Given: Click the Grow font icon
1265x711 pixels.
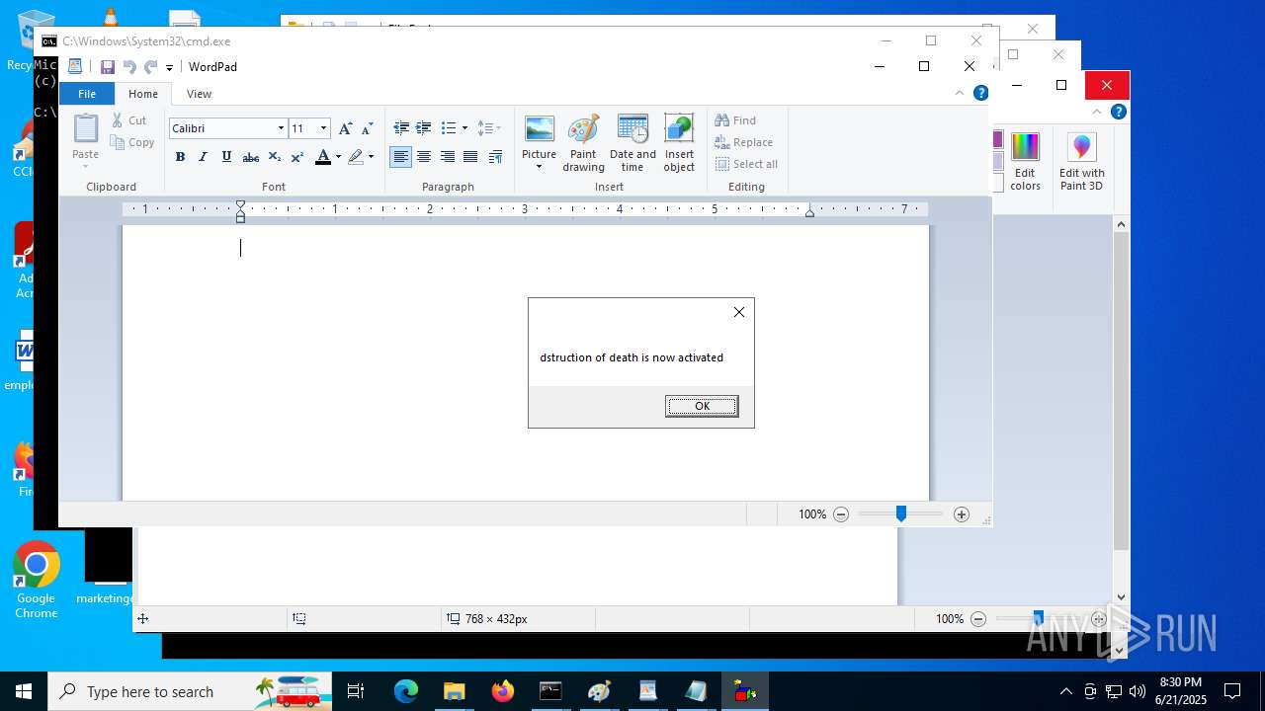Looking at the screenshot, I should 345,128.
